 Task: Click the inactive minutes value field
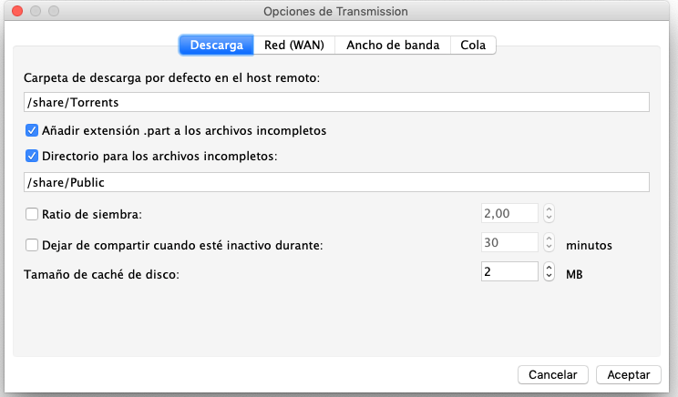coord(509,244)
